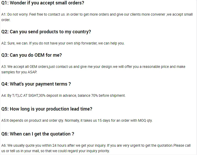Click the A2 ship forwarder answer text
Viewport: 197px width, 155px height.
coord(63,43)
